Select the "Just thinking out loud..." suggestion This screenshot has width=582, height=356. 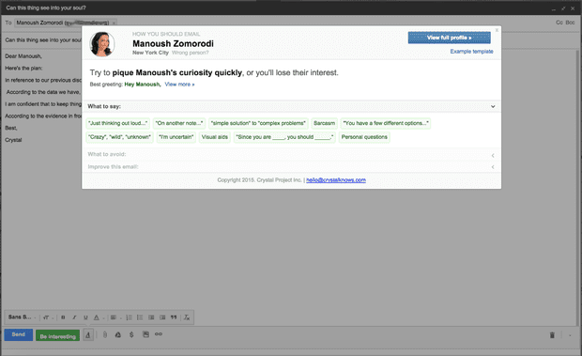(x=118, y=123)
